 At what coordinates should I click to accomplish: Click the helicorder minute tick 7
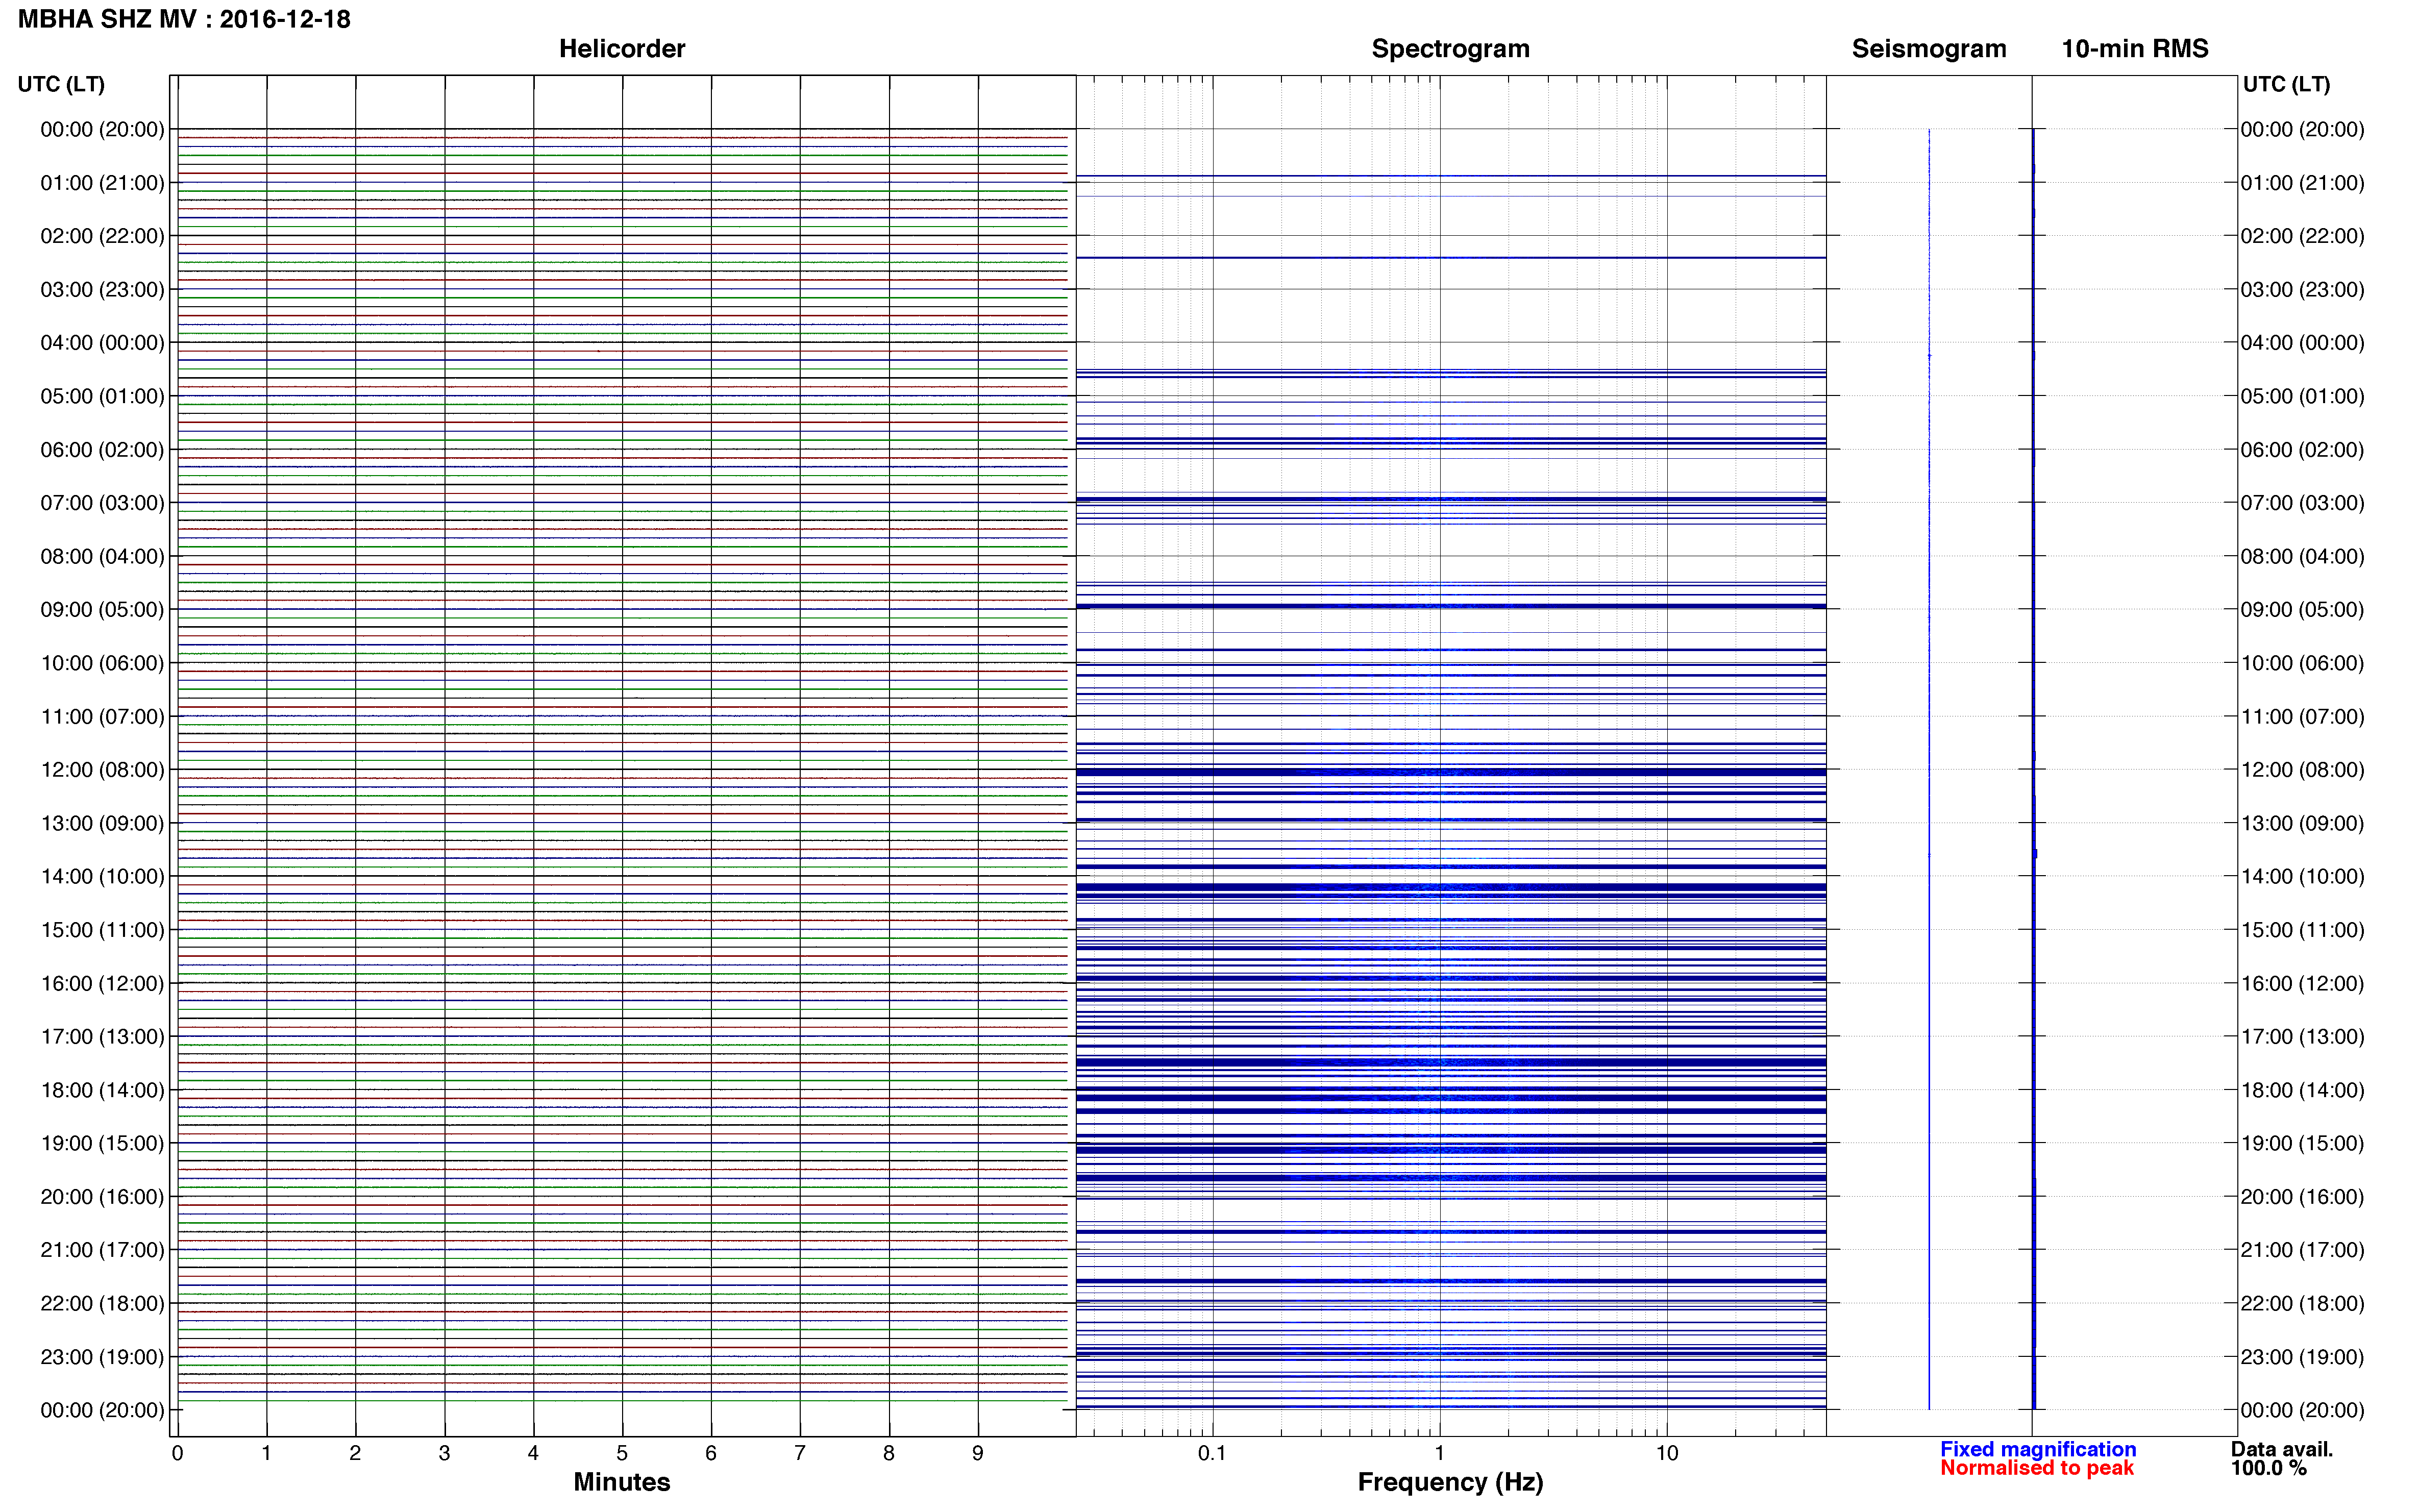(x=800, y=1453)
